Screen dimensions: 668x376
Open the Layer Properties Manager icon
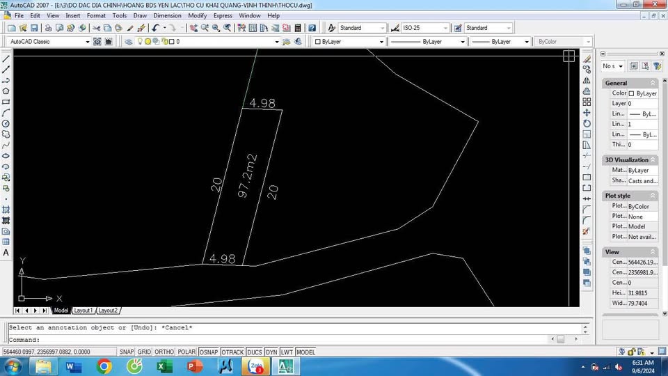point(129,42)
